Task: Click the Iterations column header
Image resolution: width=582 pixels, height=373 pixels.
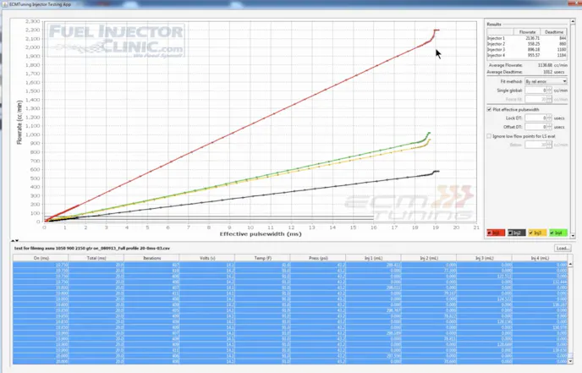Action: point(152,257)
